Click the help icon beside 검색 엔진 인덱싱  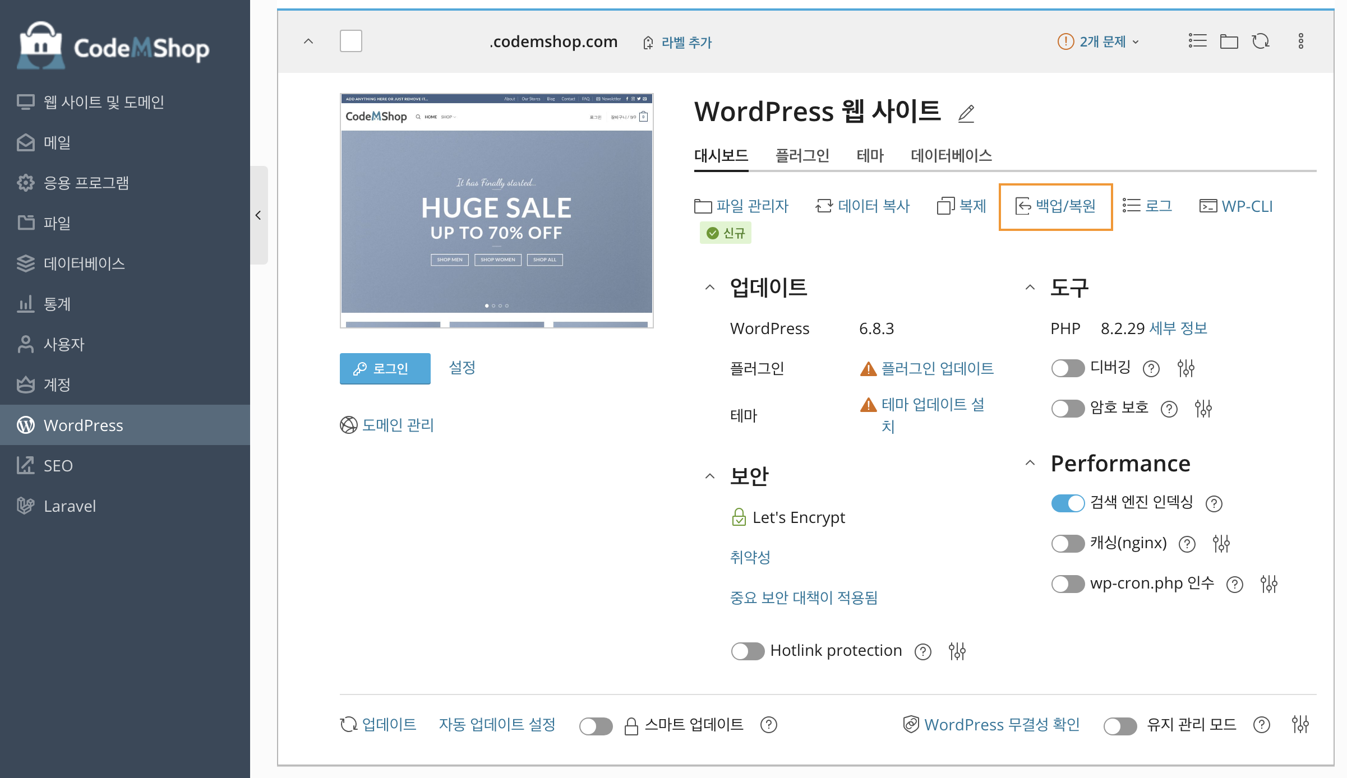tap(1214, 504)
